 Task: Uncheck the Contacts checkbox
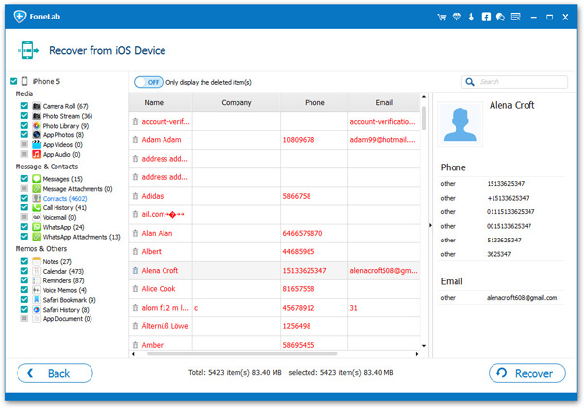pos(24,198)
